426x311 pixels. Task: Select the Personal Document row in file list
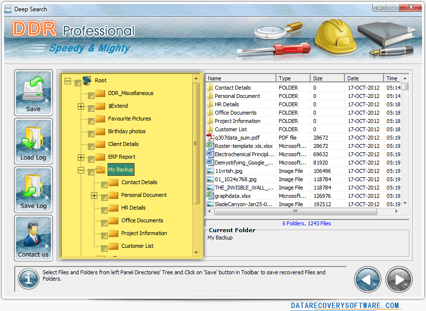click(x=303, y=96)
